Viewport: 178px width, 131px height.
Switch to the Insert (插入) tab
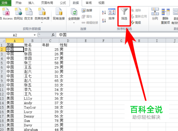31,3
